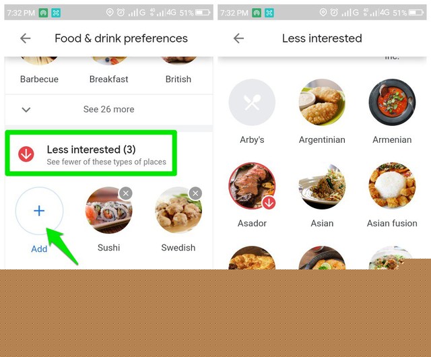431x357 pixels.
Task: Deselect Asador marked less interested
Action: pos(252,186)
